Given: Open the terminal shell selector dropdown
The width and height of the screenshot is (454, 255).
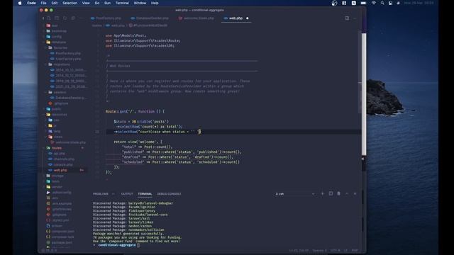Looking at the screenshot, I should tap(294, 194).
